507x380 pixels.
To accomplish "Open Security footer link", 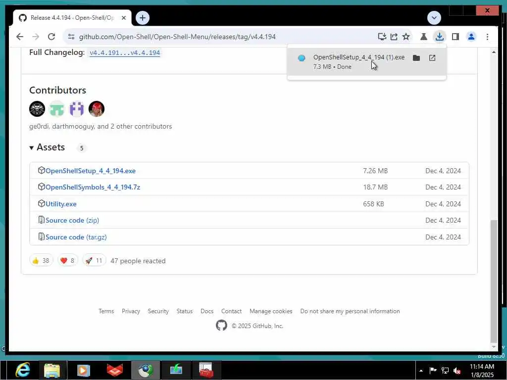I will (x=158, y=311).
